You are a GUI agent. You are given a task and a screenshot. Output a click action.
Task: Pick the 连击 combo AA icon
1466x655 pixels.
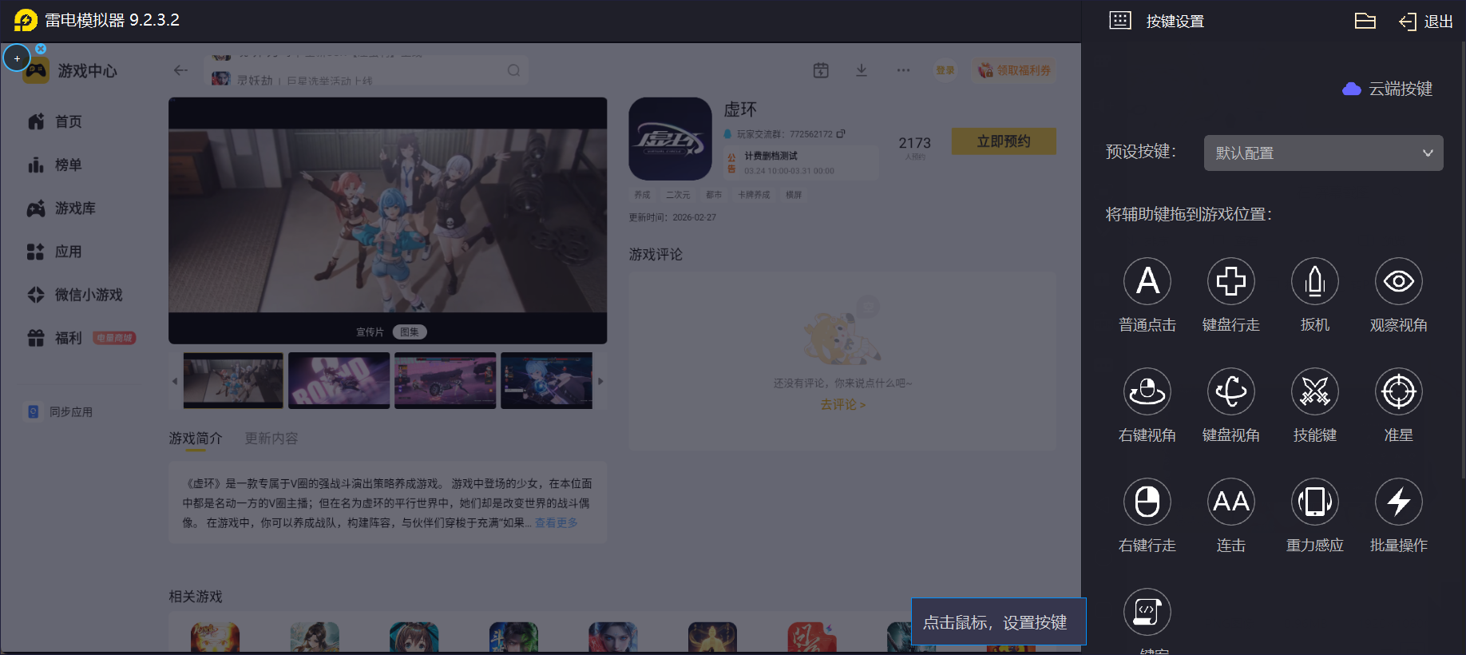(x=1231, y=502)
